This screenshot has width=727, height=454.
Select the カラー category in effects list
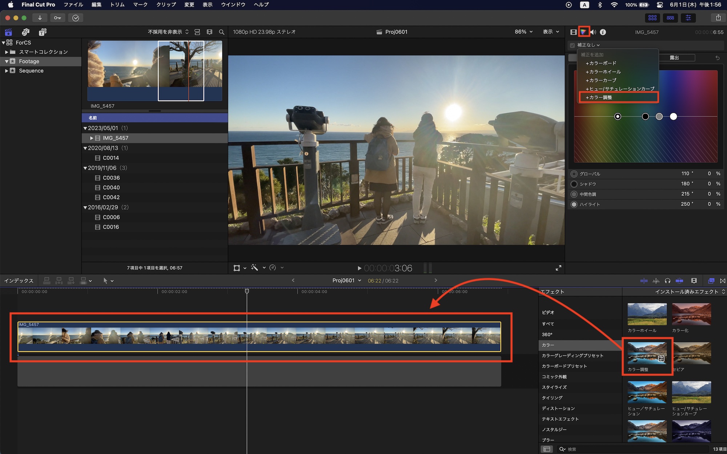pyautogui.click(x=548, y=345)
